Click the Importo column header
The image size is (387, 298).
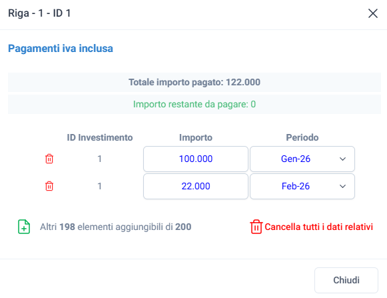coord(196,137)
